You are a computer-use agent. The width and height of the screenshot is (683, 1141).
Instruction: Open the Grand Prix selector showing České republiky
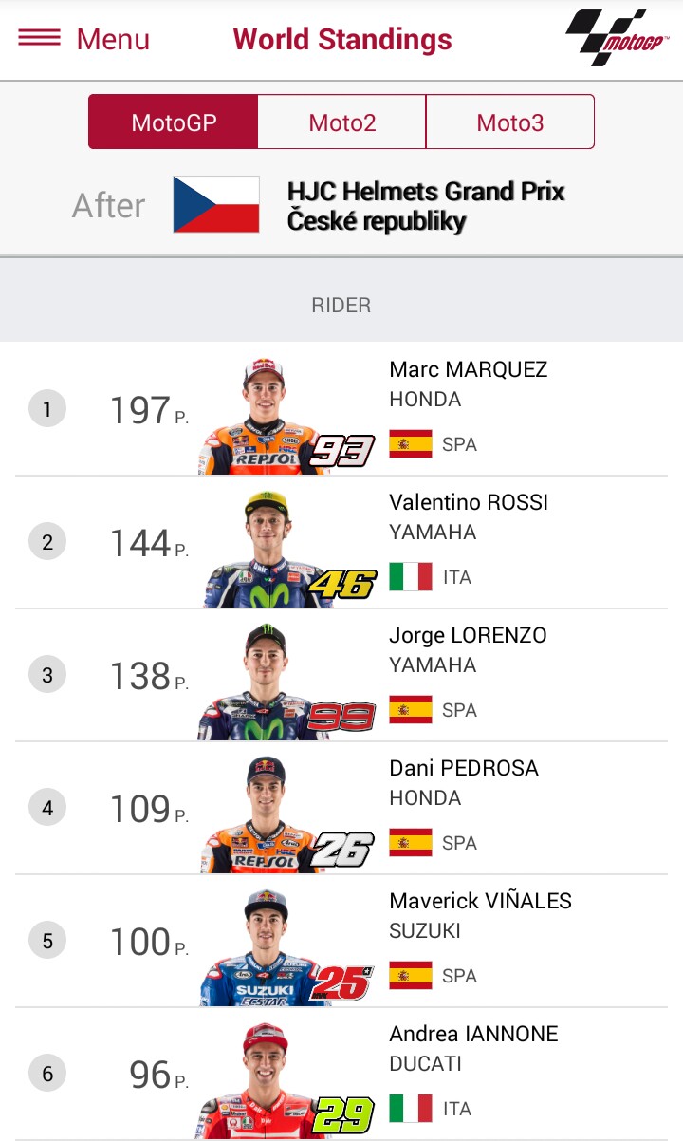coord(426,206)
